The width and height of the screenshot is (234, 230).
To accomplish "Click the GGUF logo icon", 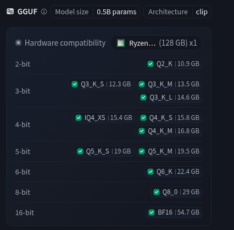I will 10,12.
